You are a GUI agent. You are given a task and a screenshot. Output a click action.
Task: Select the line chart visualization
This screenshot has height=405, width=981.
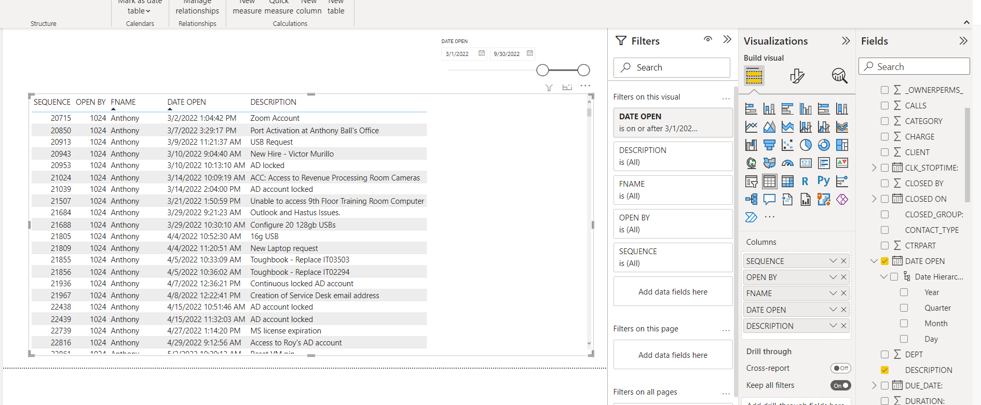point(751,127)
